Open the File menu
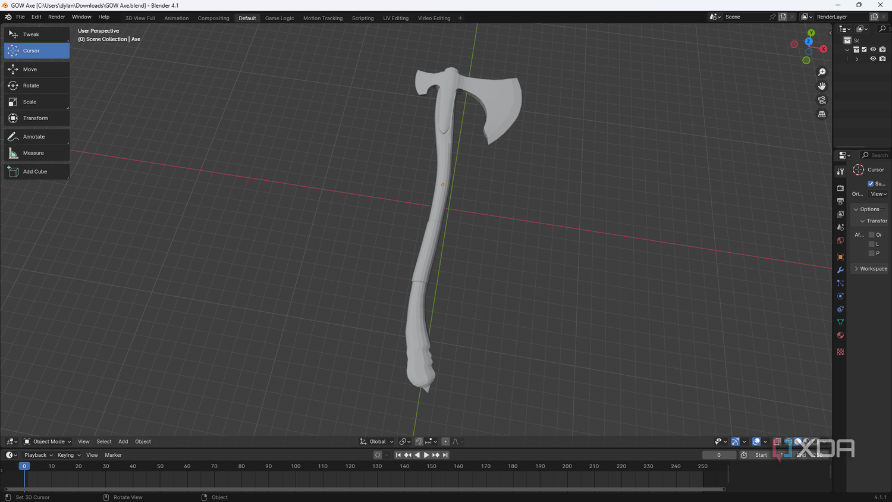The height and width of the screenshot is (502, 892). click(20, 17)
